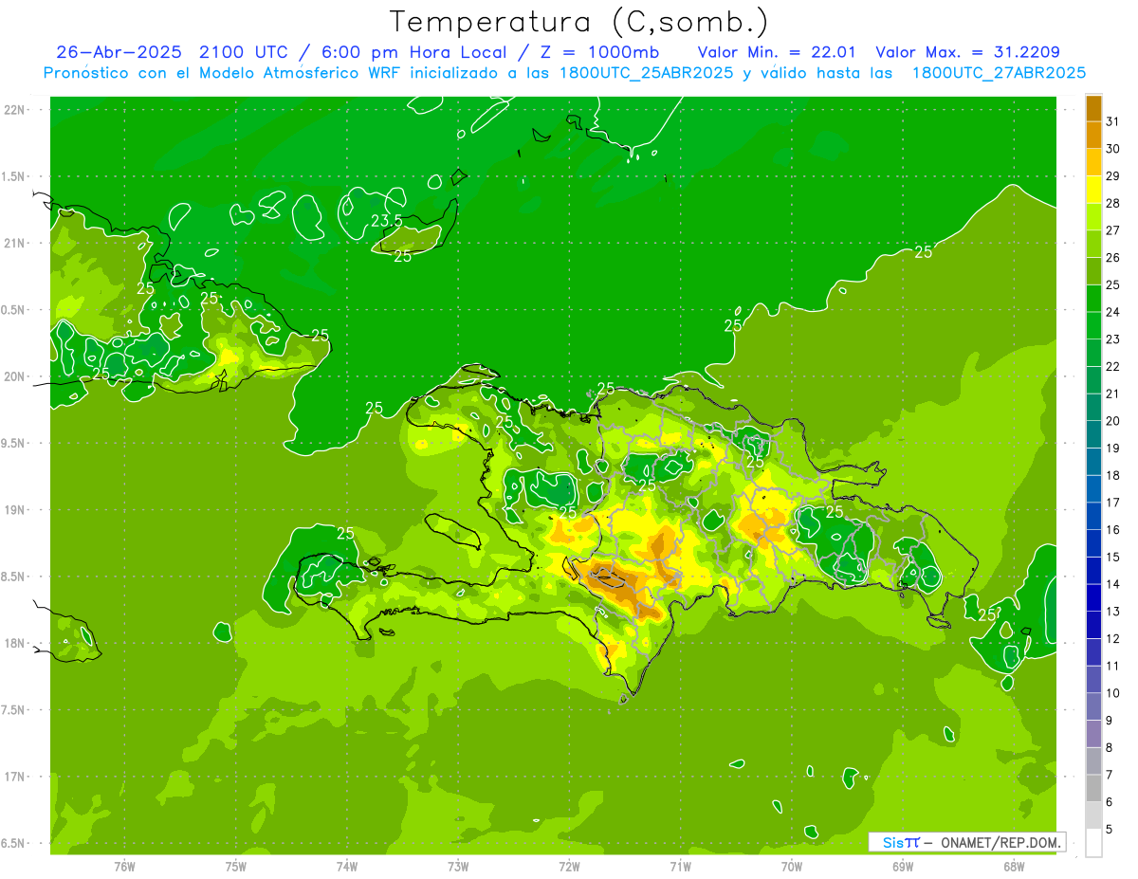The image size is (1138, 879).
Task: Select the init time "1800UTC_25ABR2025"
Action: click(x=644, y=73)
